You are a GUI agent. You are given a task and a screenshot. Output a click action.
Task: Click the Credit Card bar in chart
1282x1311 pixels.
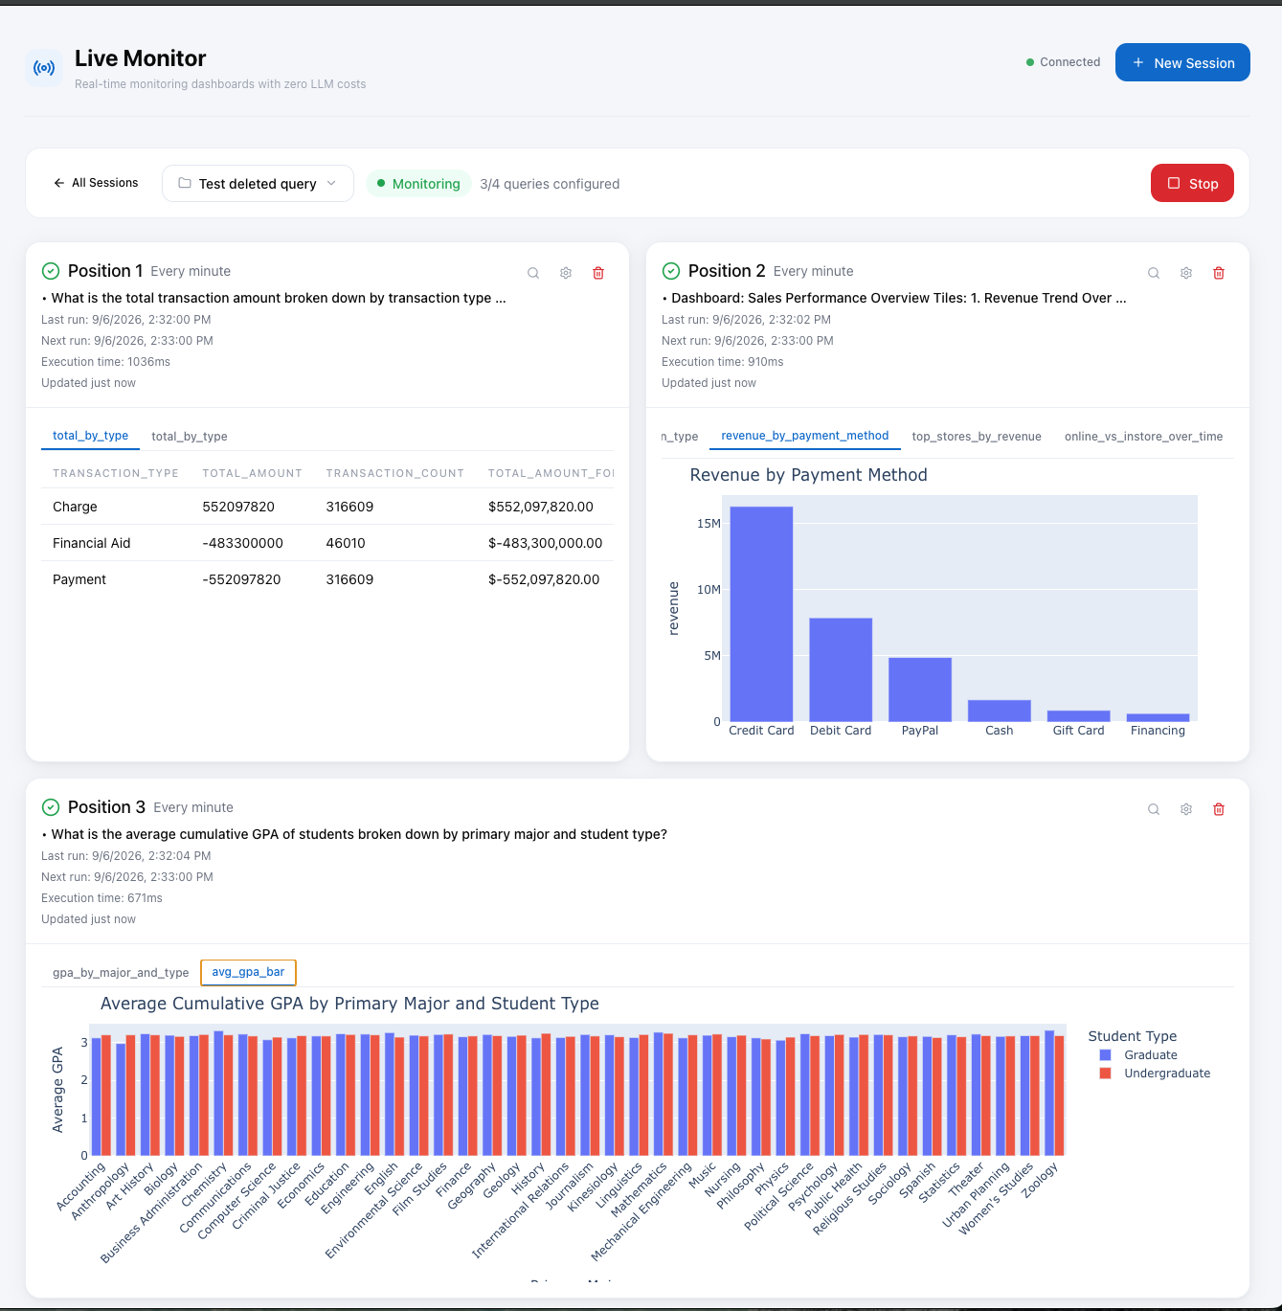click(761, 614)
